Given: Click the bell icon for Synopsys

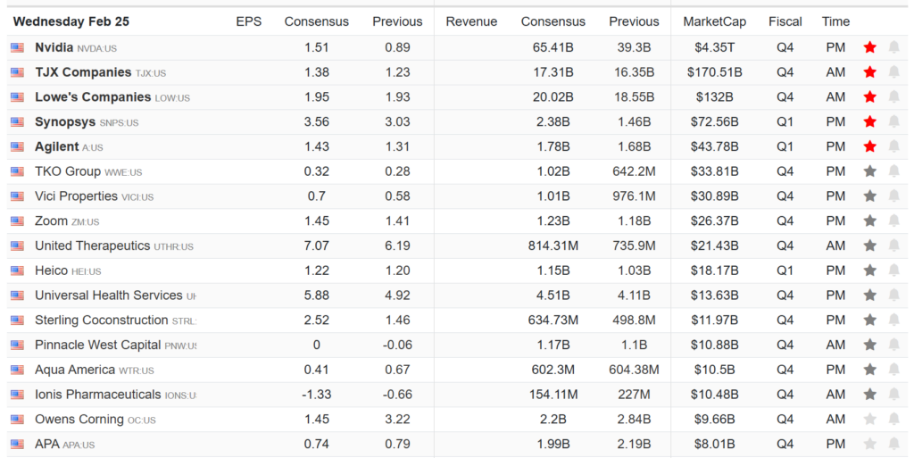Looking at the screenshot, I should point(893,121).
